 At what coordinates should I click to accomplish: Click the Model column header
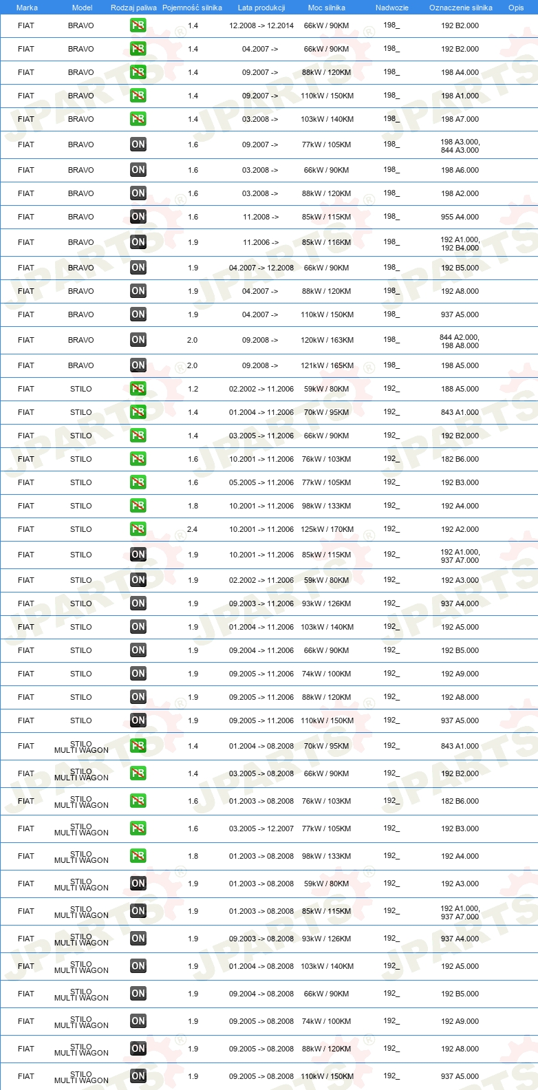pyautogui.click(x=83, y=8)
